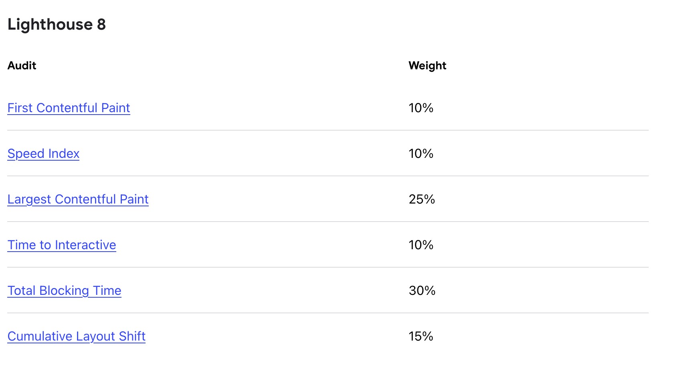This screenshot has height=367, width=684.
Task: Select the 15% weight value
Action: pyautogui.click(x=421, y=336)
